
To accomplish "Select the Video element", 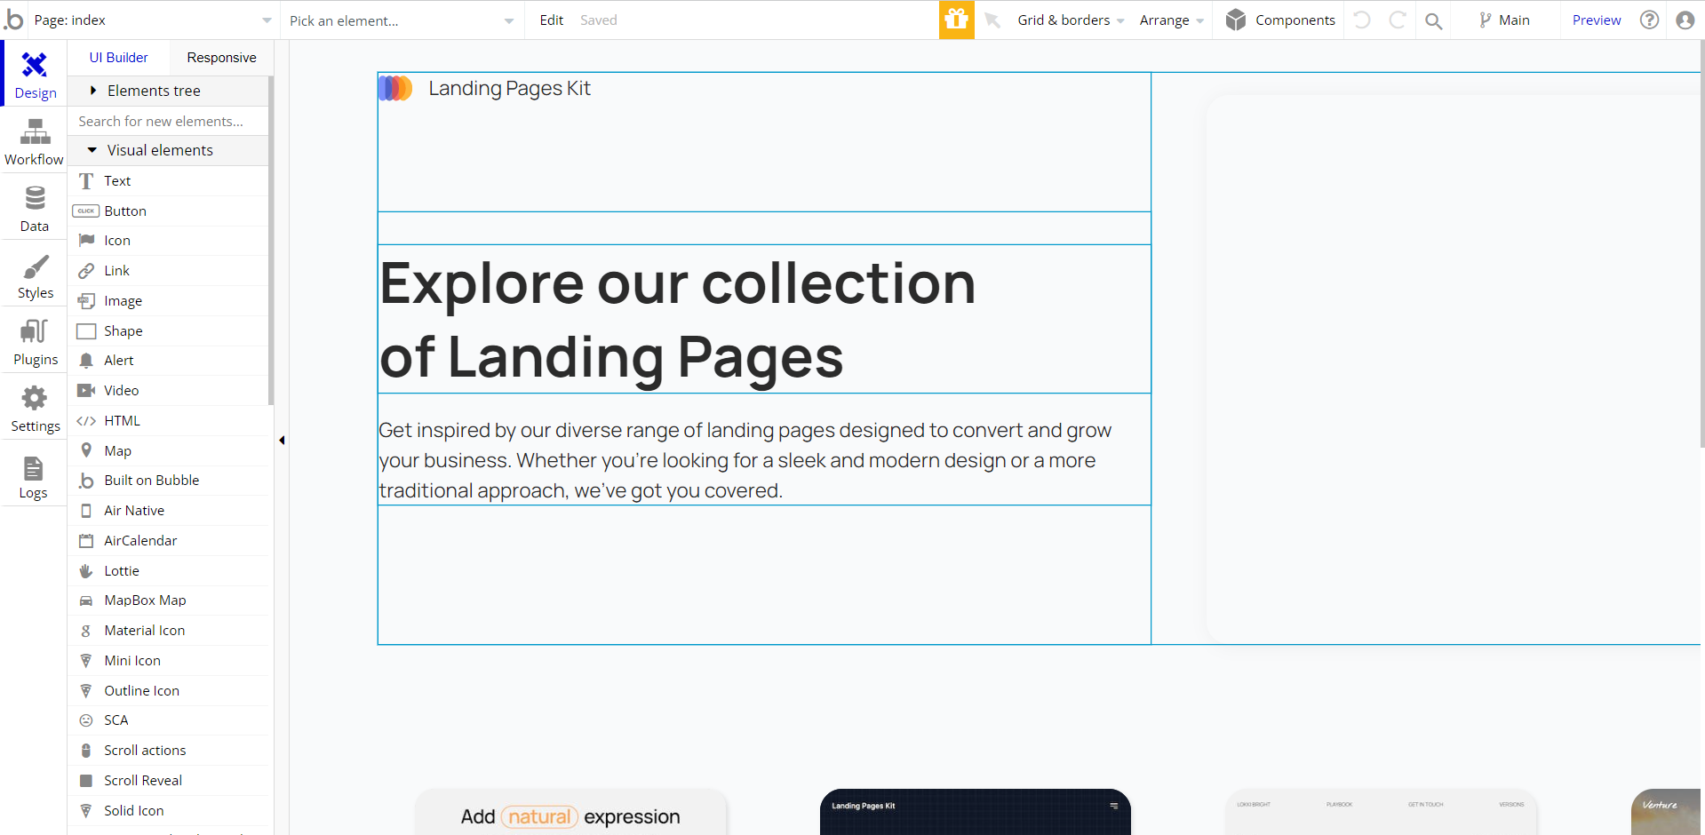I will 169,391.
